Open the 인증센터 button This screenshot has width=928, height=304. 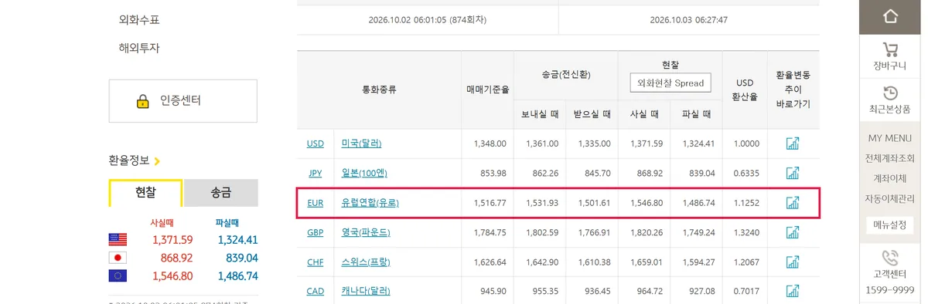183,101
